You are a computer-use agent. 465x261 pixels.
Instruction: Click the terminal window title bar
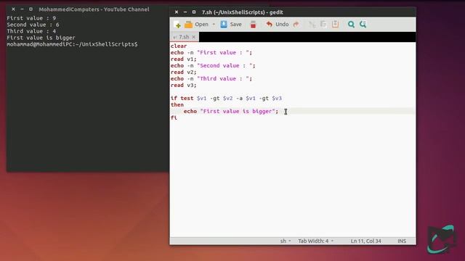point(88,9)
